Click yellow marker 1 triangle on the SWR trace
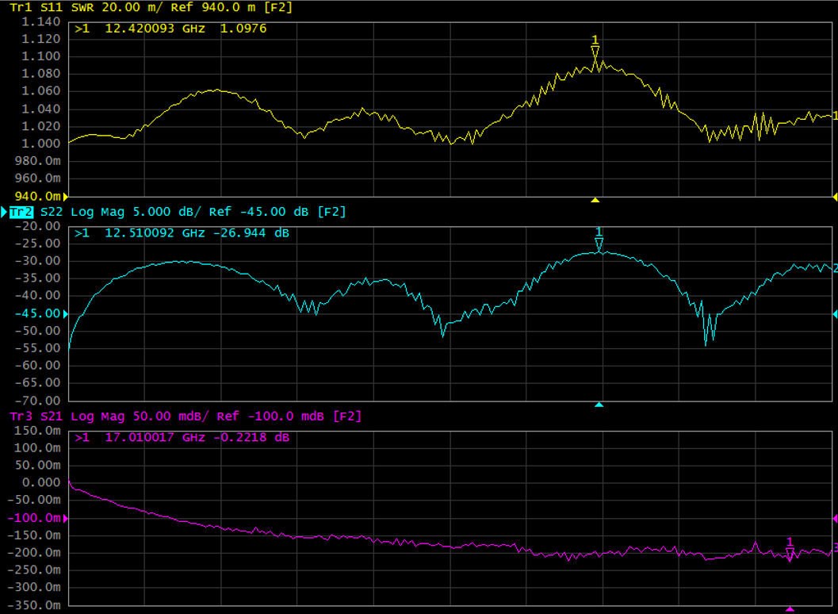This screenshot has width=838, height=614. coord(595,53)
